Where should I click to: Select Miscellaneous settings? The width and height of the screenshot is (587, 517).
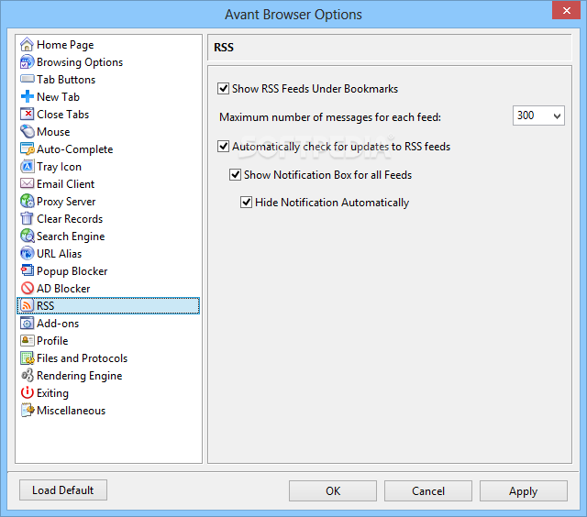pyautogui.click(x=72, y=410)
